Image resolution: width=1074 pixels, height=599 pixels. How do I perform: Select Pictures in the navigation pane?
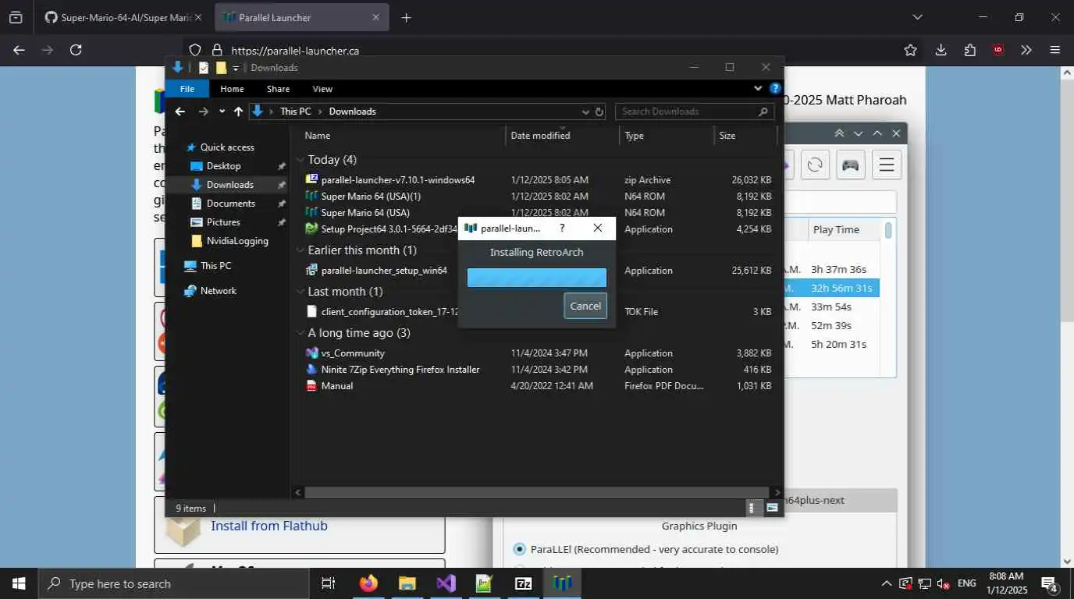click(x=223, y=222)
